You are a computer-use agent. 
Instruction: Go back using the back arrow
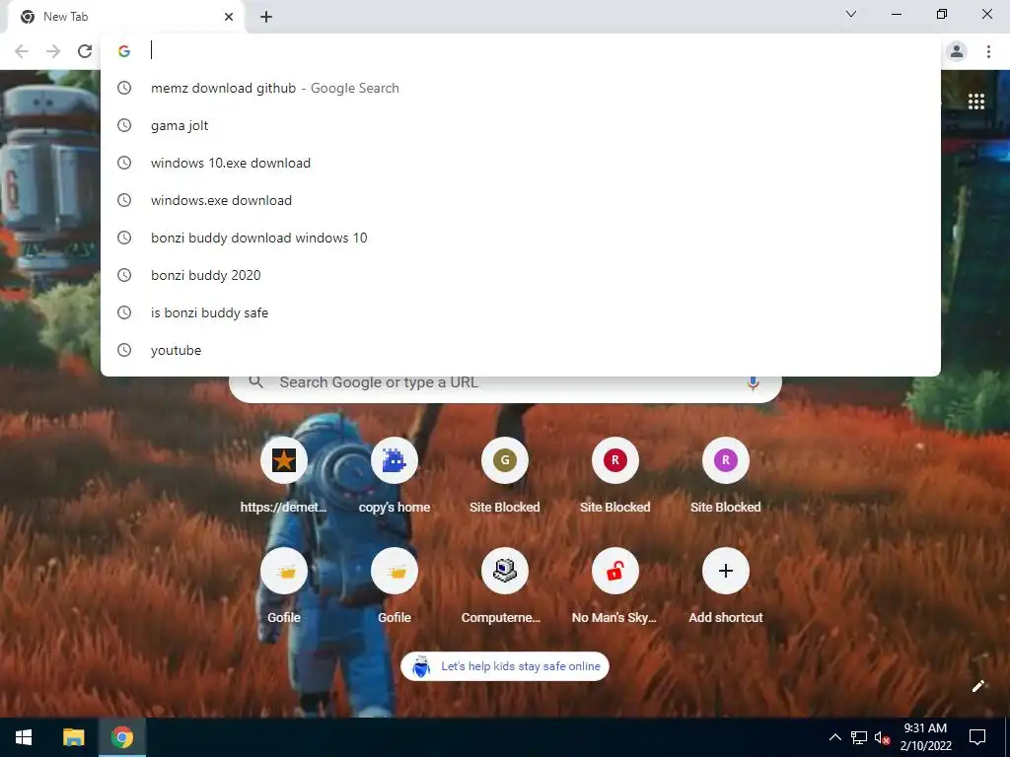tap(22, 51)
